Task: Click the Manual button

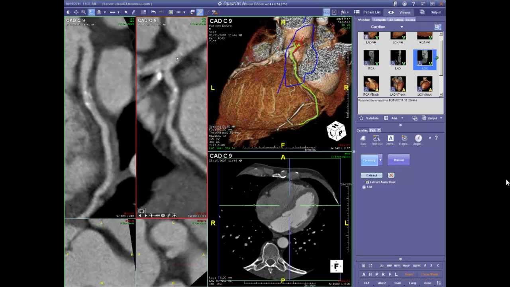Action: (398, 160)
